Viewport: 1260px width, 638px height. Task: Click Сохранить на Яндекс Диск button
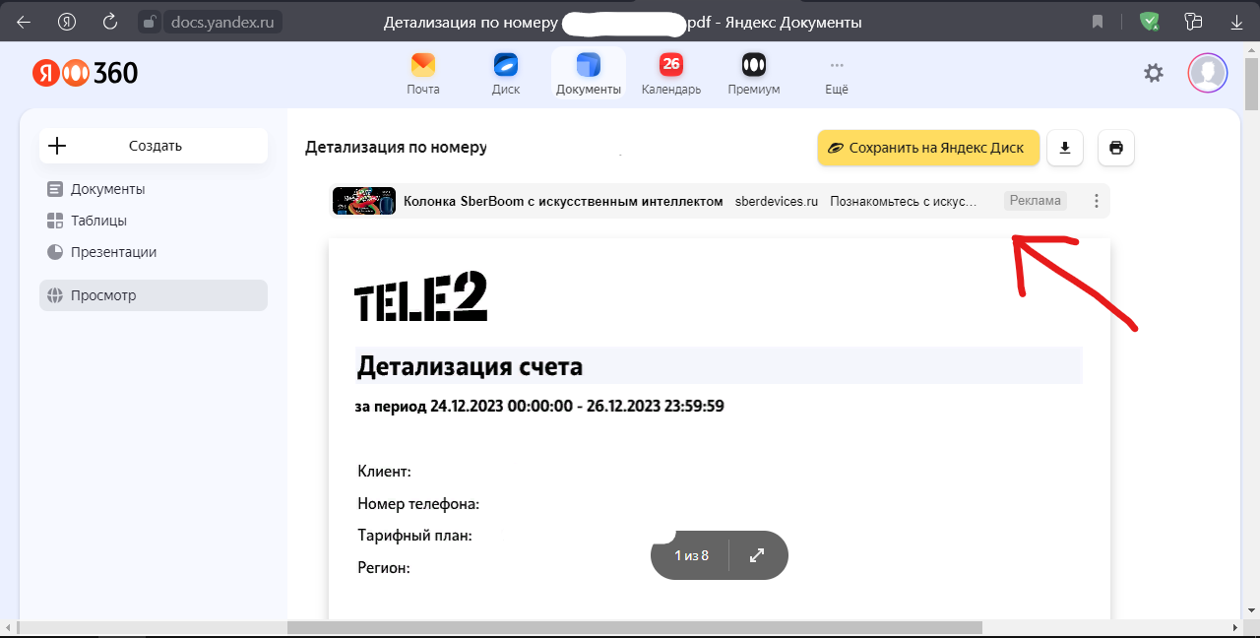tap(926, 148)
